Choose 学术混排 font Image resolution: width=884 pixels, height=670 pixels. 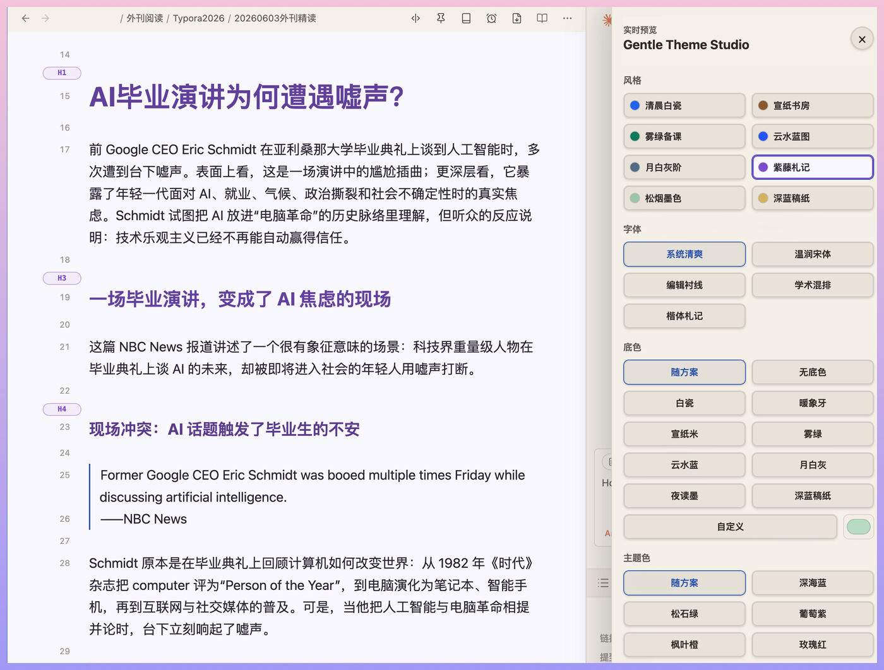click(x=813, y=285)
